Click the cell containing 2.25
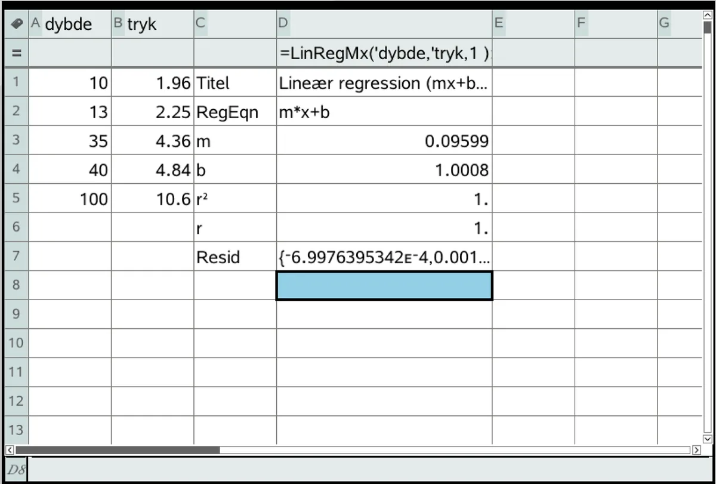Viewport: 716px width, 484px height. pos(152,112)
